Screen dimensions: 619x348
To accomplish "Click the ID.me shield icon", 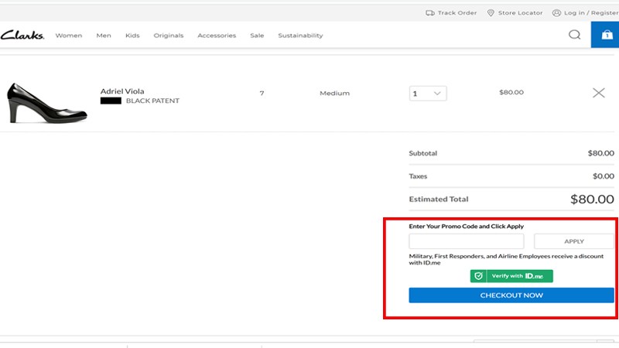I will point(479,276).
